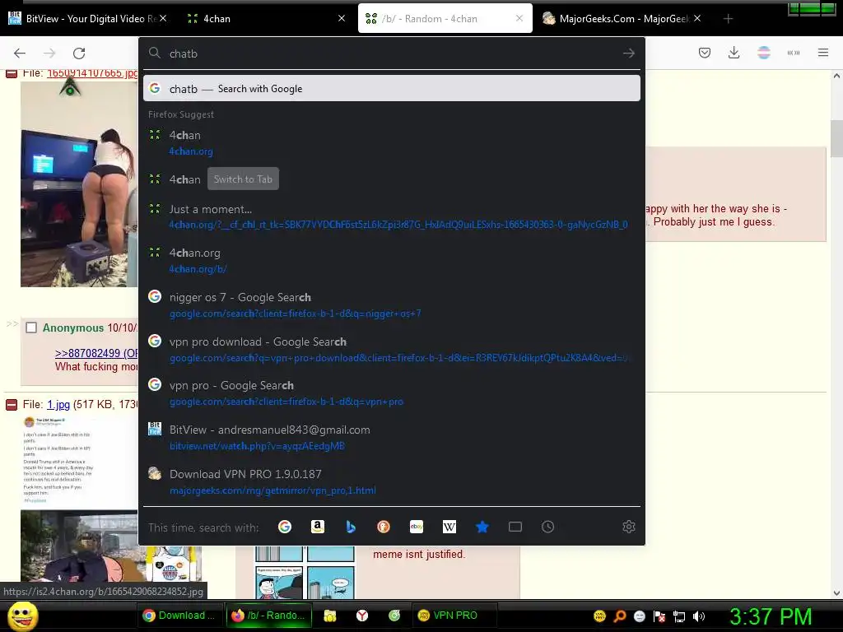This screenshot has height=632, width=843.
Task: Select 'vpn pro download - Google Search' suggestion
Action: click(x=391, y=349)
